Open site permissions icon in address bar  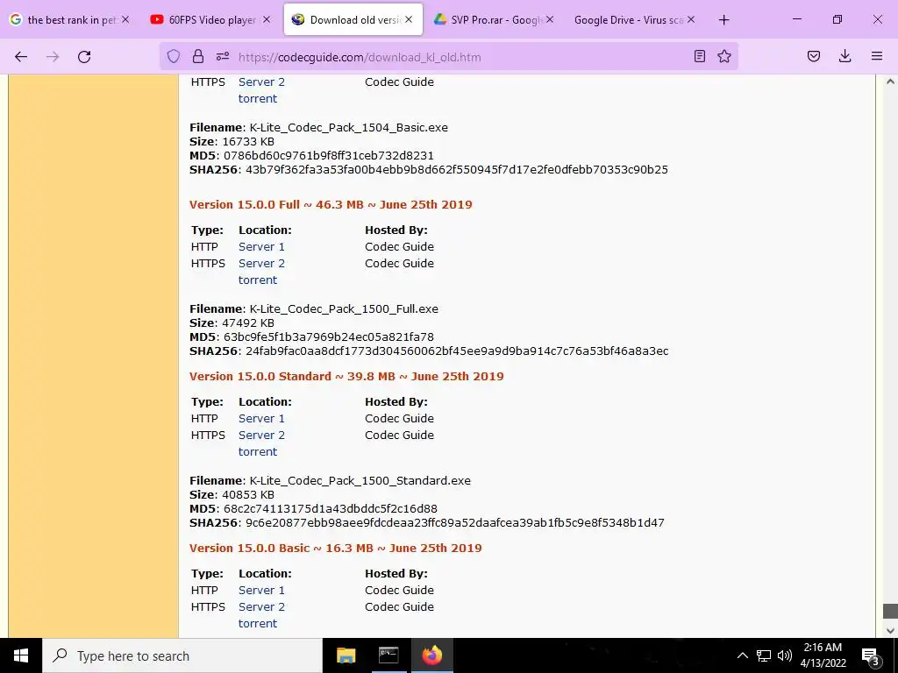tap(223, 56)
